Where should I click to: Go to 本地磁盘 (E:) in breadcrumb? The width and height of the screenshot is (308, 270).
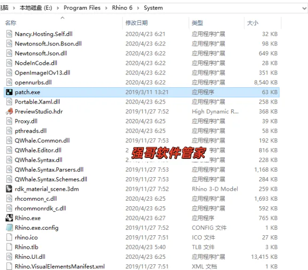click(36, 8)
